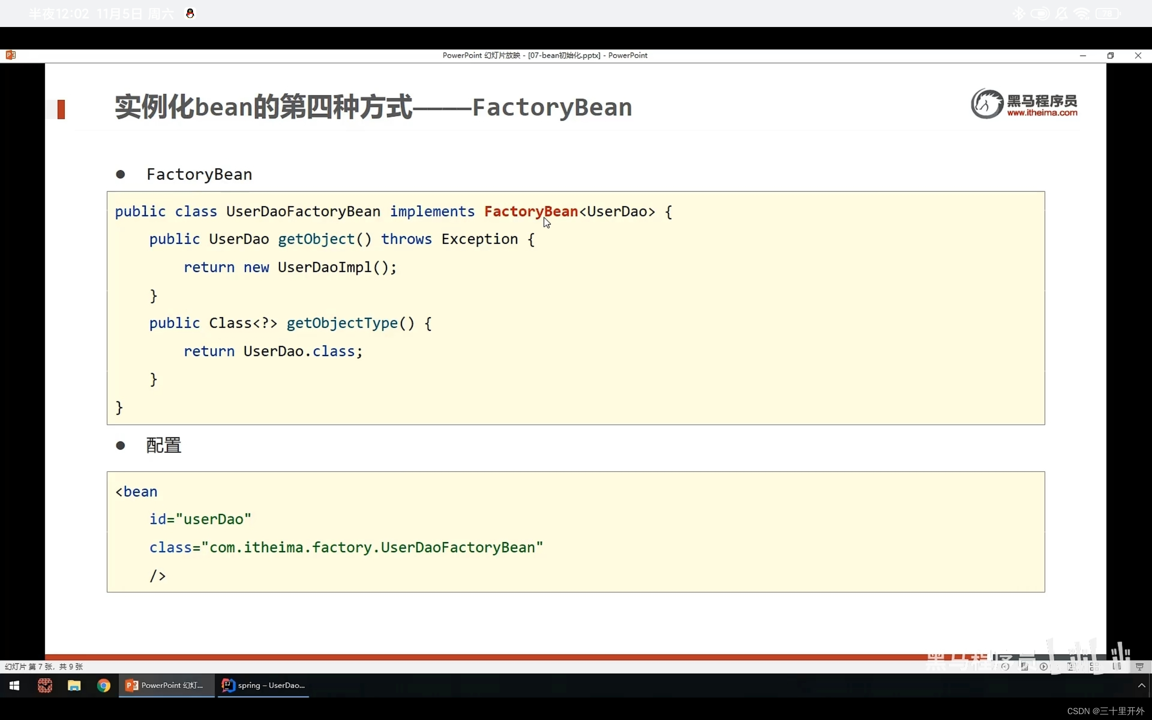
Task: Restore down the PowerPoint window
Action: click(x=1110, y=56)
